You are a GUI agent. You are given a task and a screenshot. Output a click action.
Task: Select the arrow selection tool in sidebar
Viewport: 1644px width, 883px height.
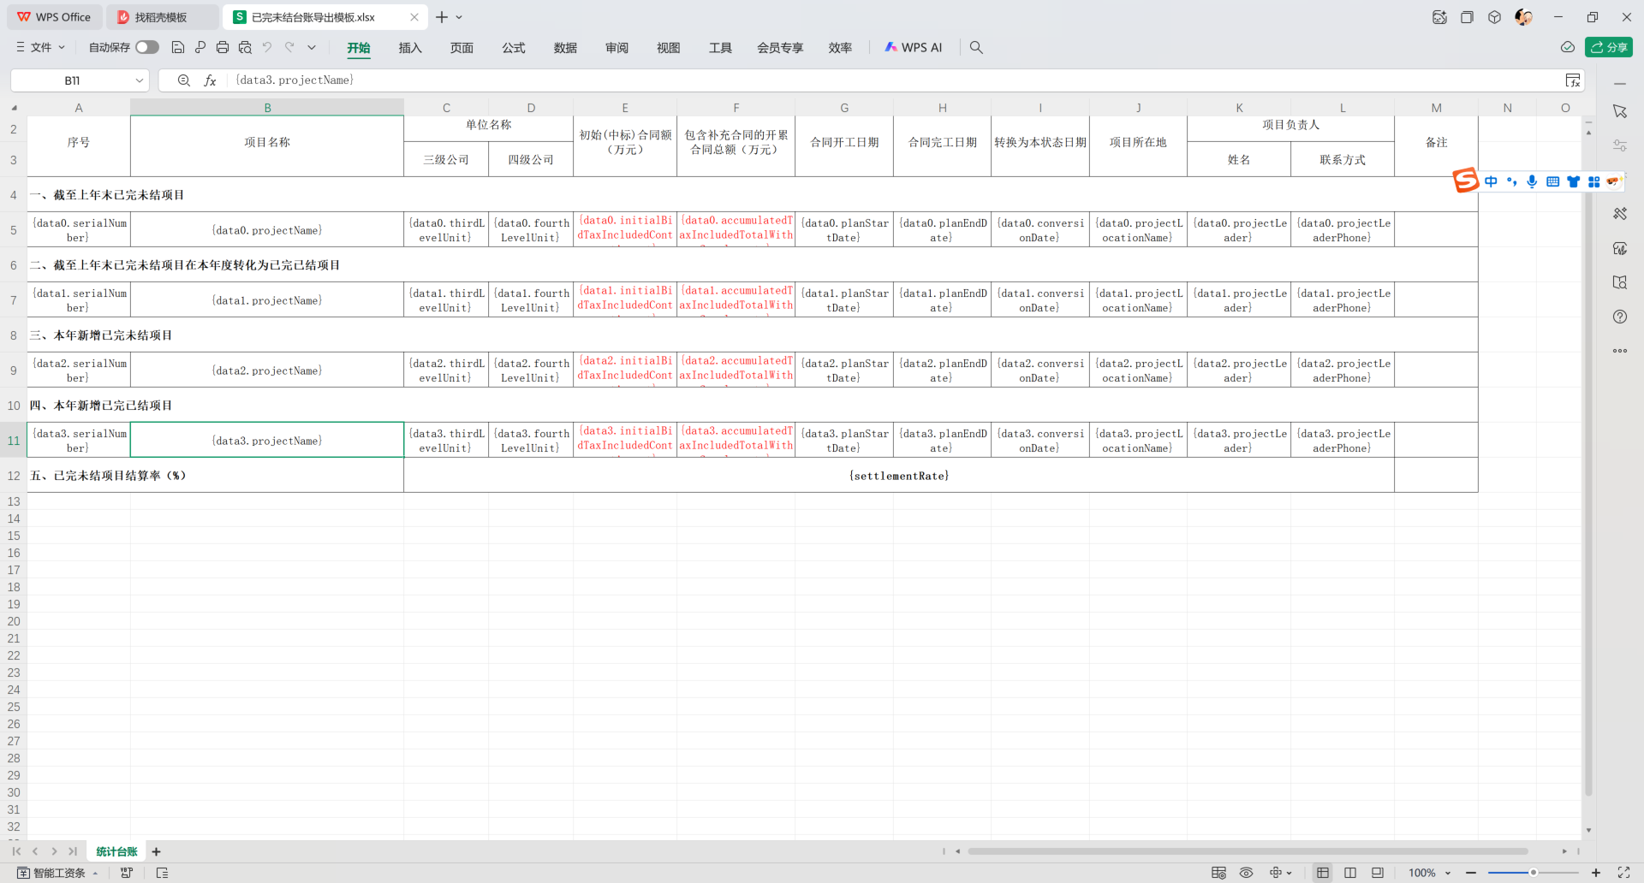coord(1620,112)
